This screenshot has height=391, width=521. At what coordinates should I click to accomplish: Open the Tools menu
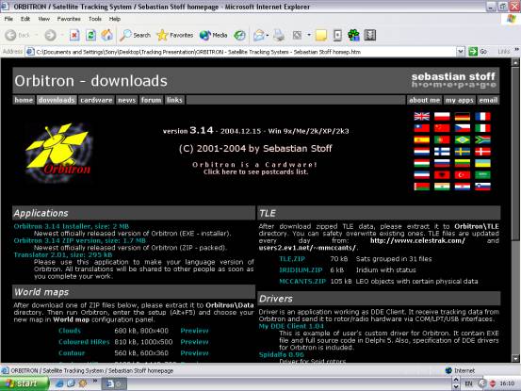pos(95,19)
